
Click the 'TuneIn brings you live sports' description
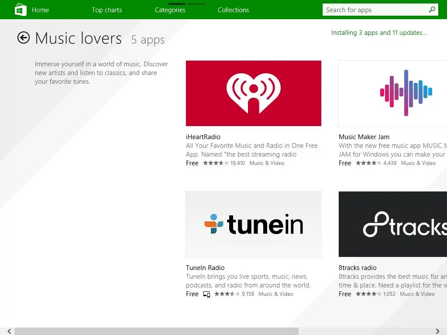coord(248,281)
